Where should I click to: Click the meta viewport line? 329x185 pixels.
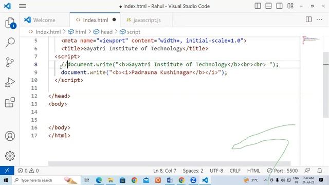(154, 41)
